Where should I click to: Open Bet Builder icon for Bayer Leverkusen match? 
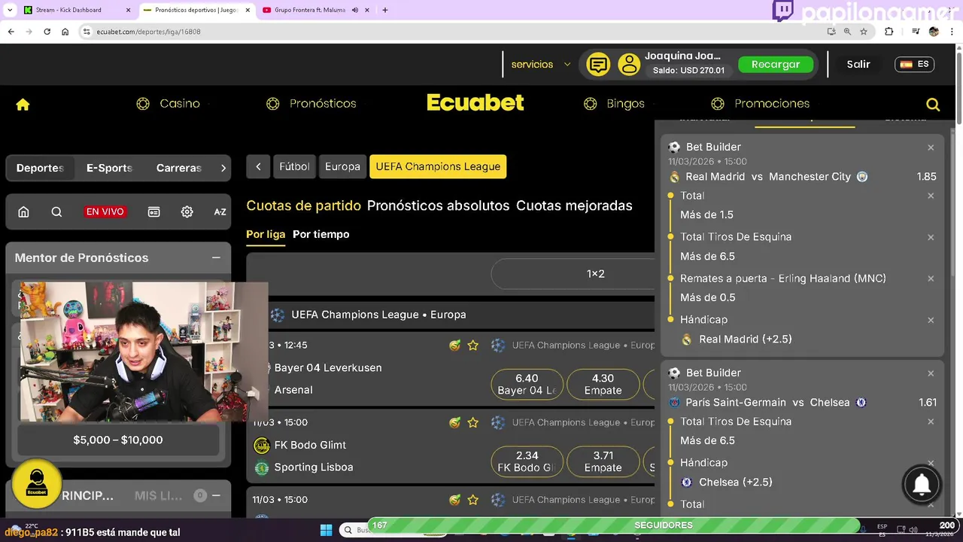click(454, 346)
